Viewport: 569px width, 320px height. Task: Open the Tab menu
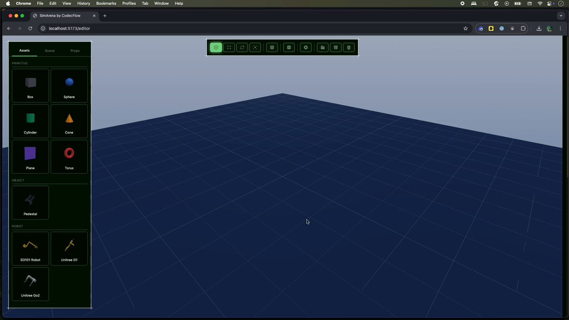point(145,3)
